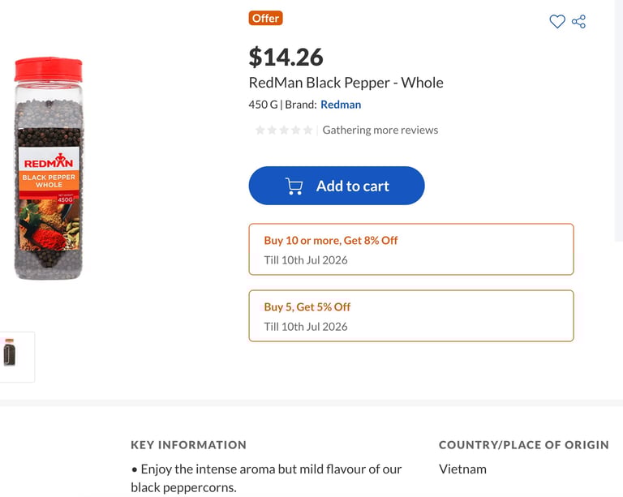Click the $14.26 price

pos(286,57)
